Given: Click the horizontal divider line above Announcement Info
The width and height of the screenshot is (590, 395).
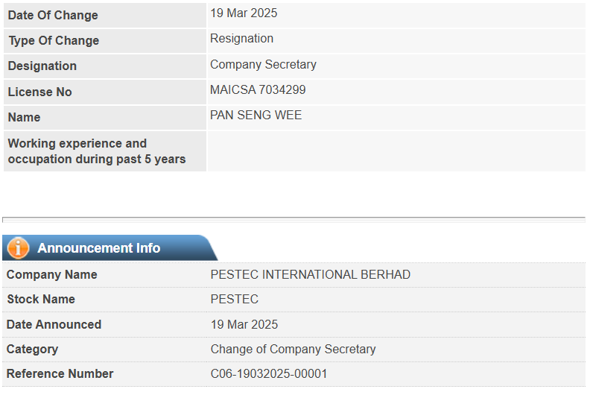Looking at the screenshot, I should pyautogui.click(x=294, y=218).
